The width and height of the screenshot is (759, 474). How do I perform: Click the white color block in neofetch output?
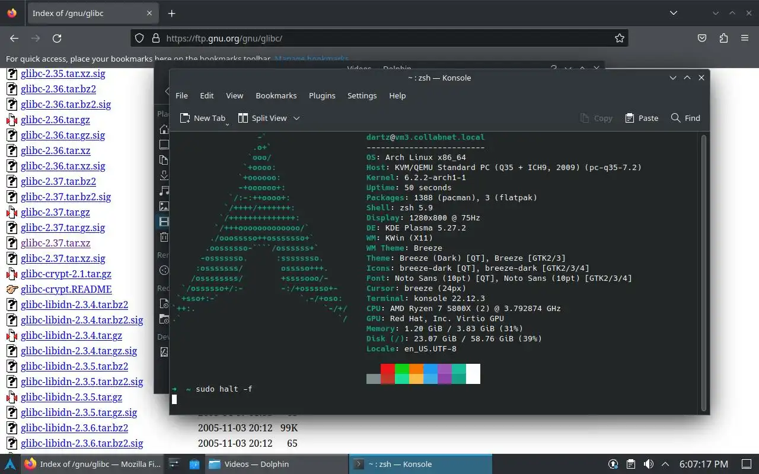point(473,374)
